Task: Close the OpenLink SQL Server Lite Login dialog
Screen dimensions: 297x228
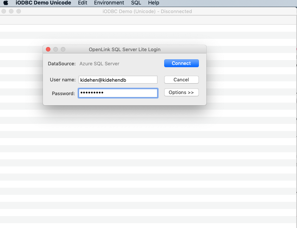Action: coord(48,49)
